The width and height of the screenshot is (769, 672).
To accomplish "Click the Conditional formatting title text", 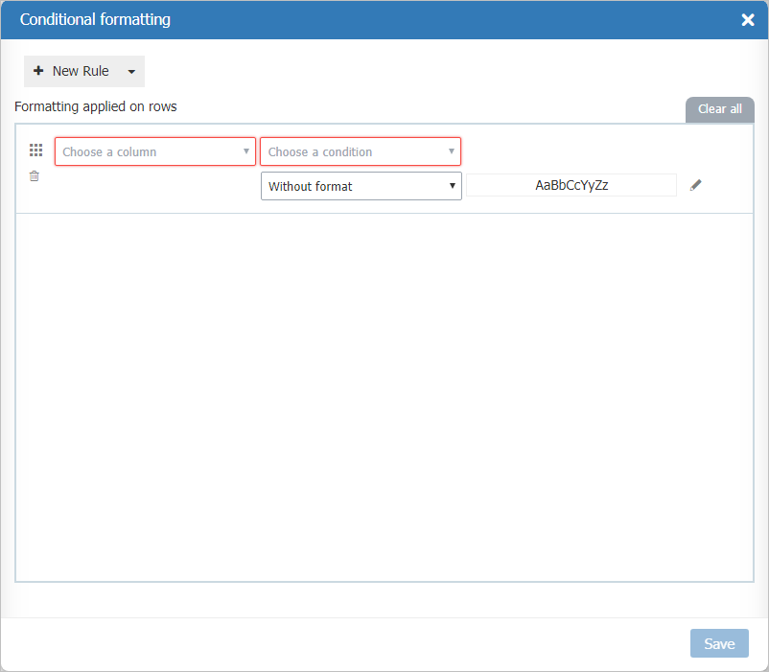I will 95,20.
